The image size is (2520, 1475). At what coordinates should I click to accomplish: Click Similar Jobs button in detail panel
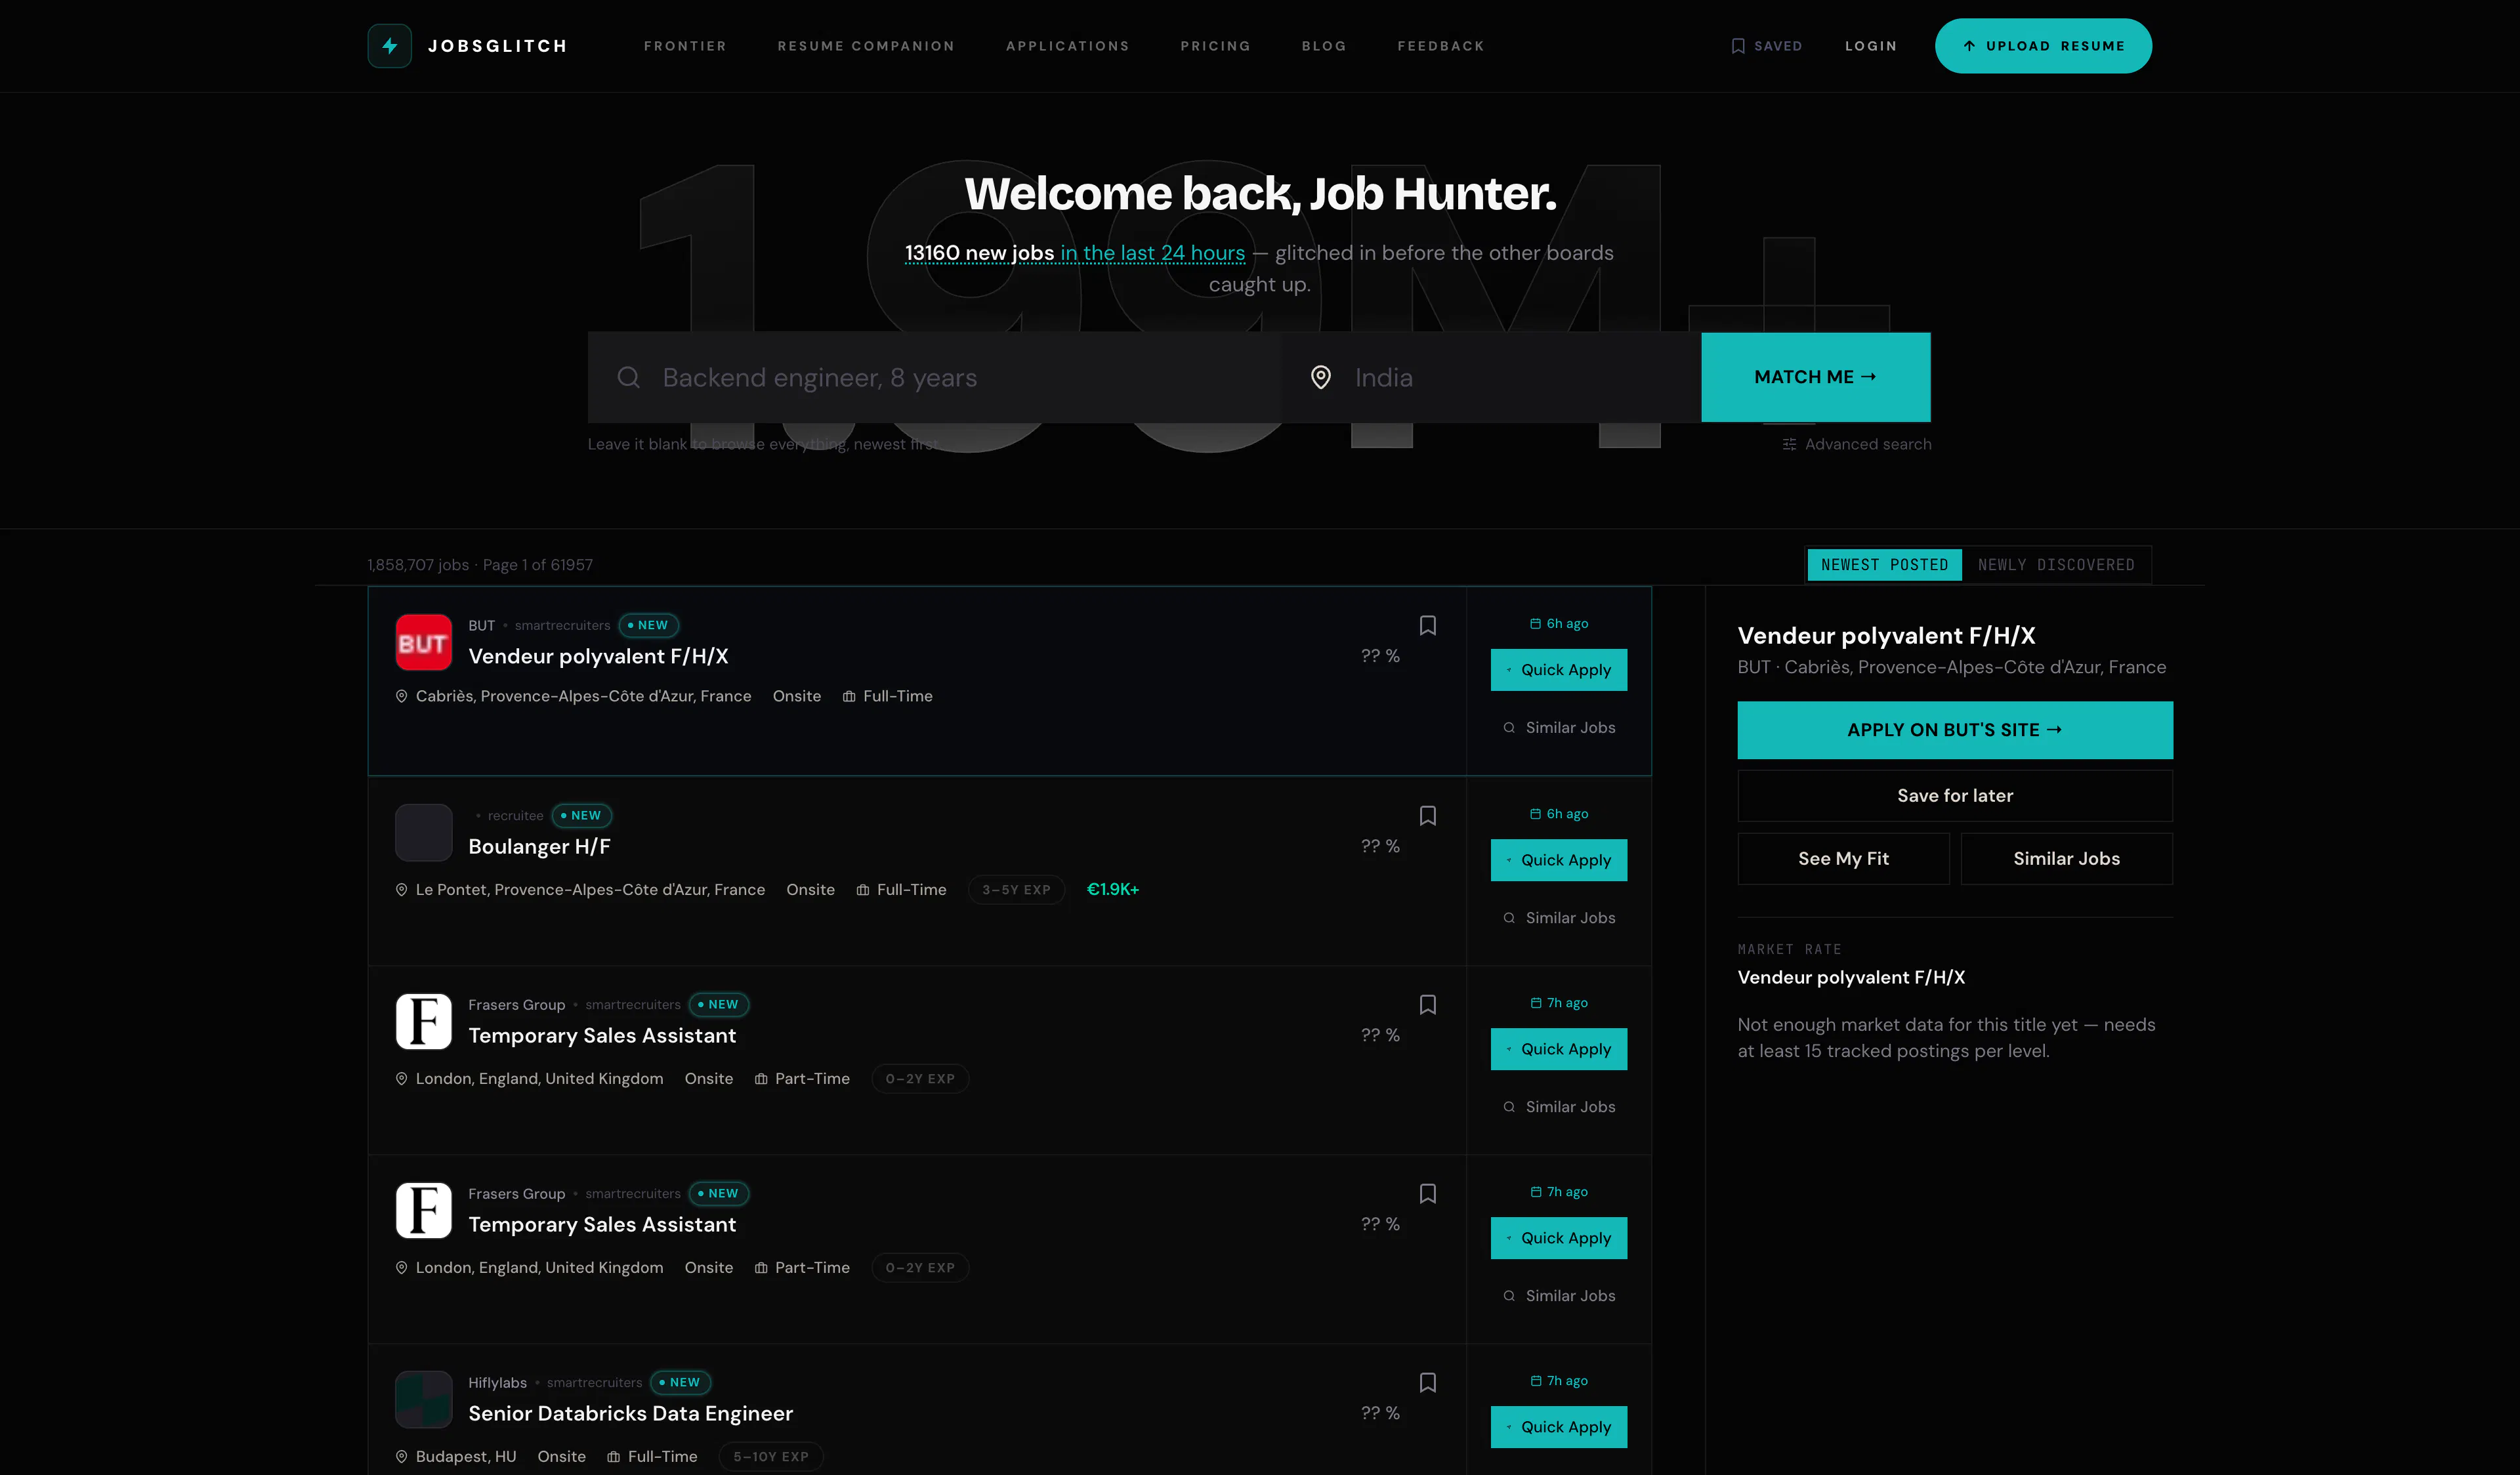pos(2067,859)
